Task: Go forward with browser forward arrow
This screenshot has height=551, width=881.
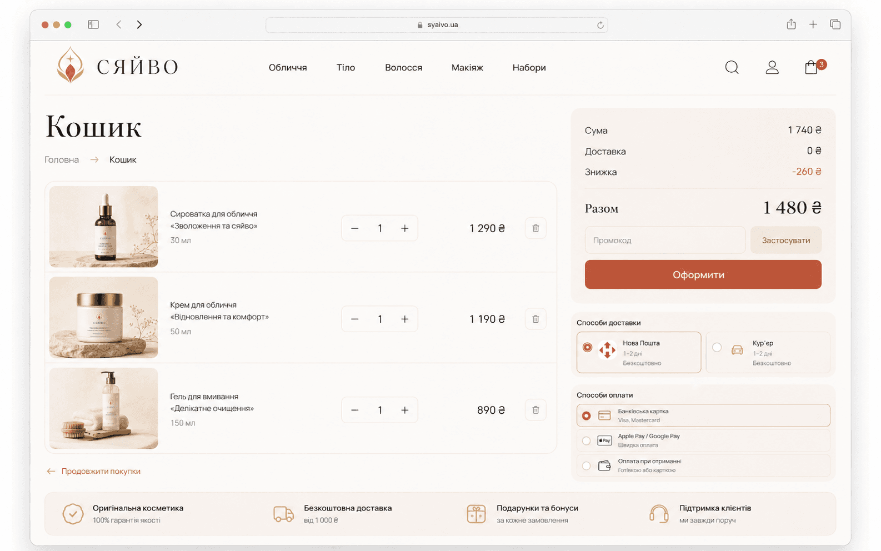Action: (139, 24)
